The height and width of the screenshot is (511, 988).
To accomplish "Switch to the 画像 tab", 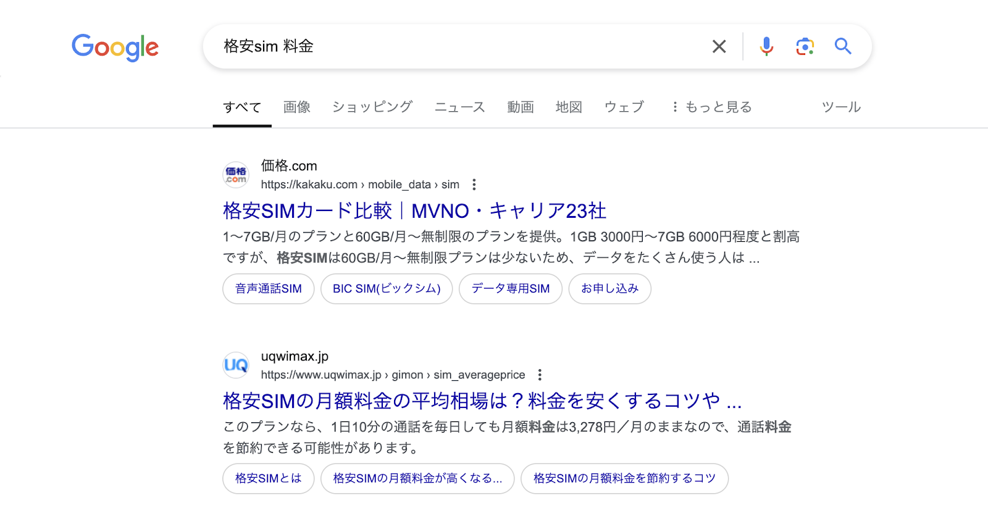I will pos(297,107).
